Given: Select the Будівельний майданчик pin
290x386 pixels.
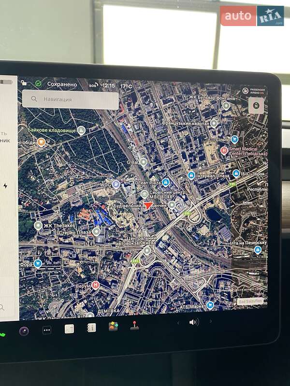Looking at the screenshot, I should click(x=172, y=205).
